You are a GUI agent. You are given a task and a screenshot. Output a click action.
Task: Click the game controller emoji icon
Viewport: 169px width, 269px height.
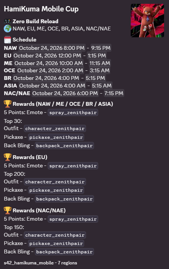point(8,21)
